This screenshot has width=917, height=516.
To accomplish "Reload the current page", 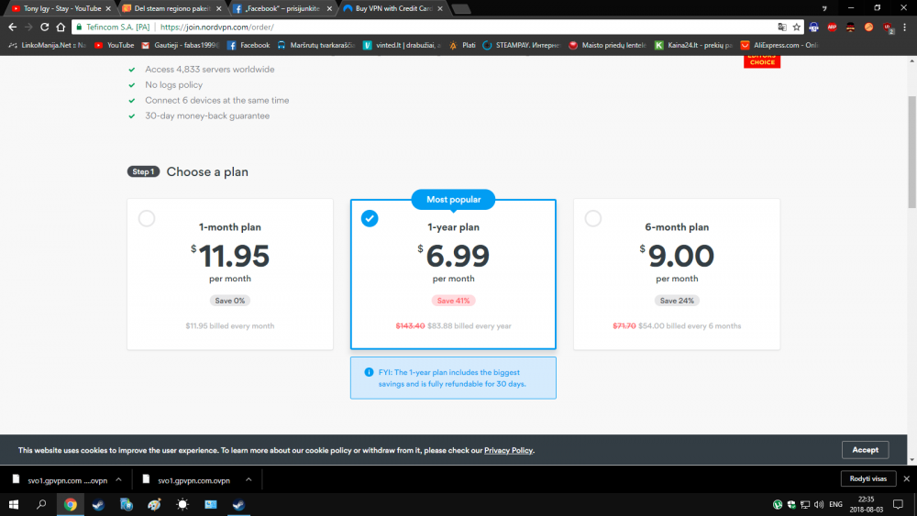I will (x=44, y=27).
